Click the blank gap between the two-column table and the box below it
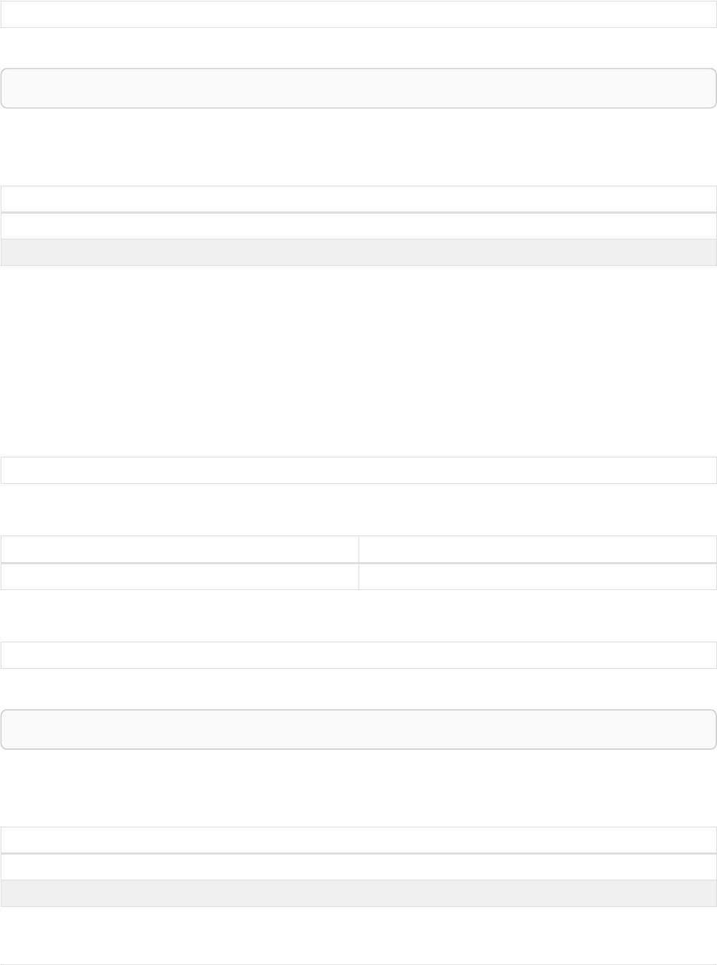Image resolution: width=717 pixels, height=965 pixels. pos(358,616)
